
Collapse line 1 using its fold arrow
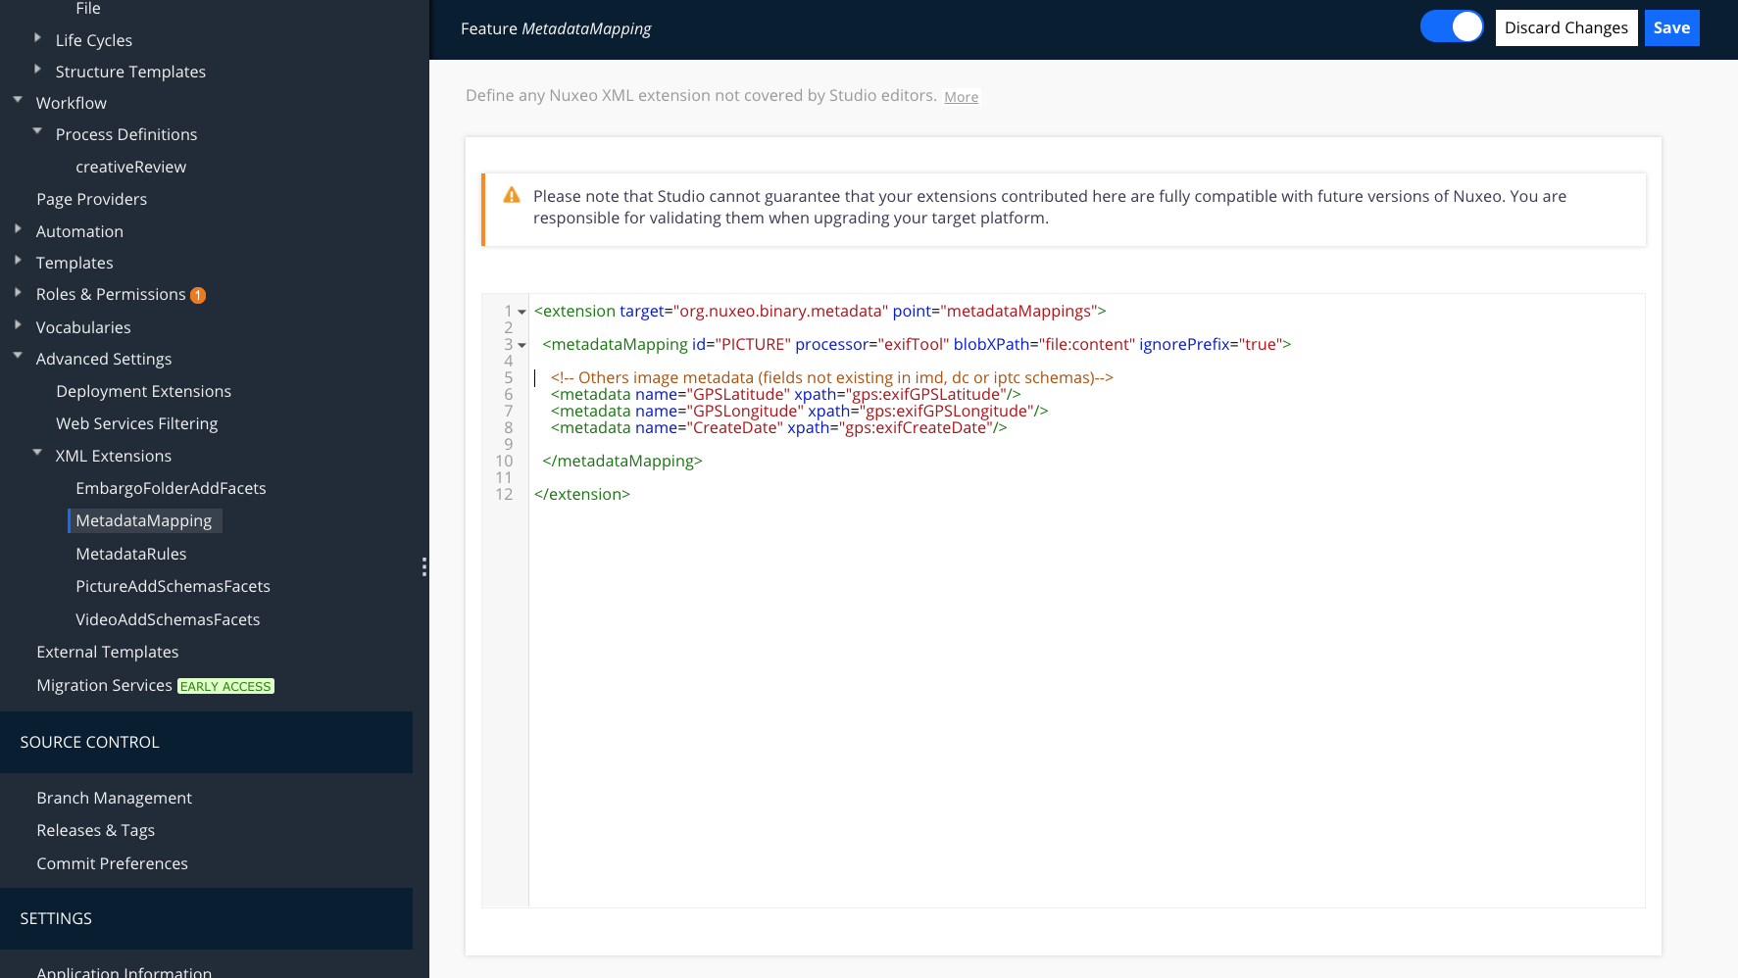tap(521, 311)
